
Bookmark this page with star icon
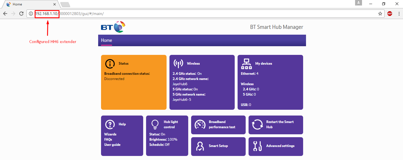(x=380, y=14)
